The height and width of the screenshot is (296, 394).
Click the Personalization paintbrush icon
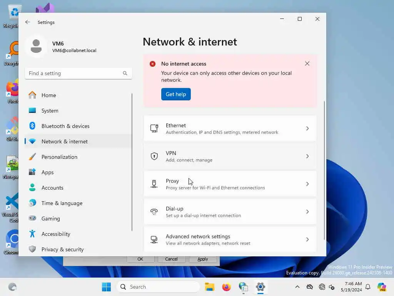(x=32, y=157)
